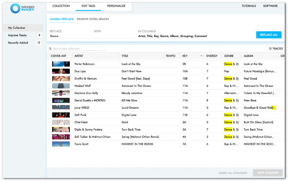Open the In Columns selection dropdown

click(x=172, y=36)
